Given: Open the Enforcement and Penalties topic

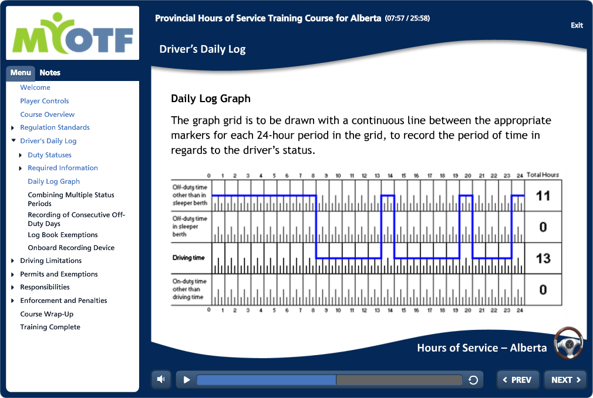Looking at the screenshot, I should (63, 301).
